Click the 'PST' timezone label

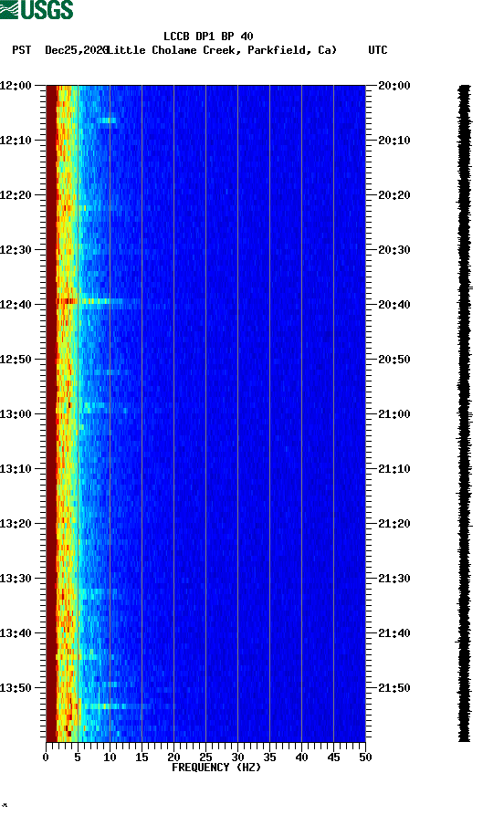pyautogui.click(x=21, y=50)
